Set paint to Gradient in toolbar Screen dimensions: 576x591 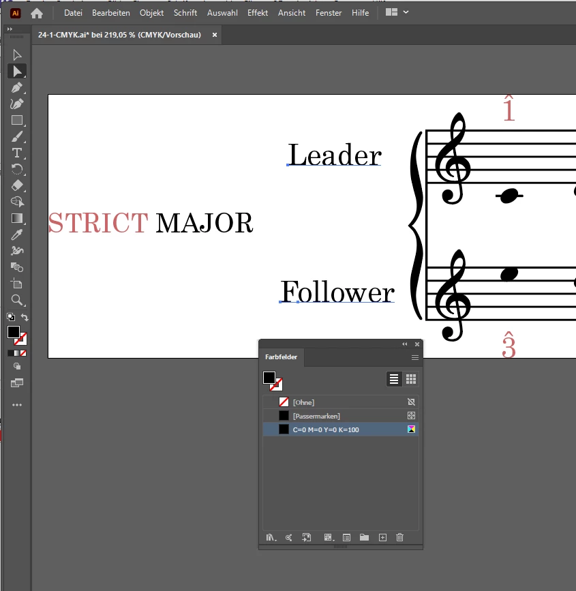pos(17,353)
